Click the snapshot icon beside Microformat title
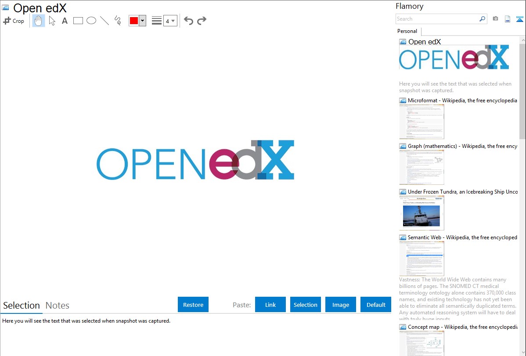The image size is (526, 356). [403, 101]
